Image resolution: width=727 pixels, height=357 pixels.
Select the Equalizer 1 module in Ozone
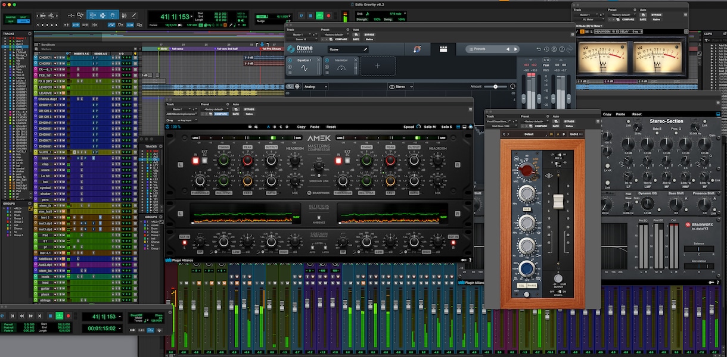pos(304,66)
